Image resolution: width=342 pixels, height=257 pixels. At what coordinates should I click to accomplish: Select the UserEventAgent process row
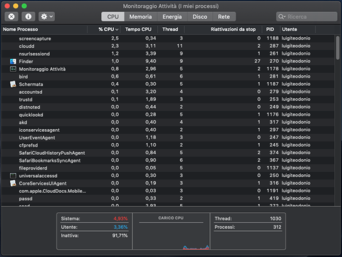(168, 138)
